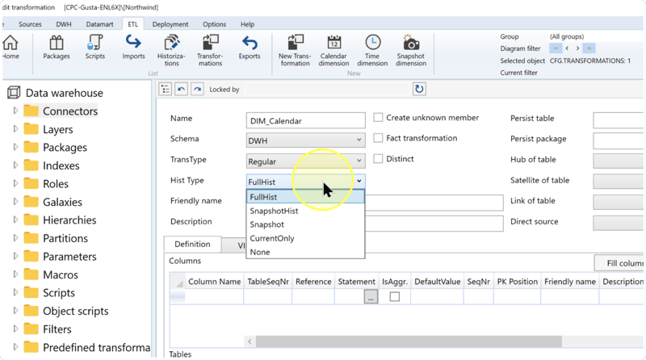Viewport: 646px width, 360px height.
Task: Go to previous diagram filter
Action: point(567,48)
